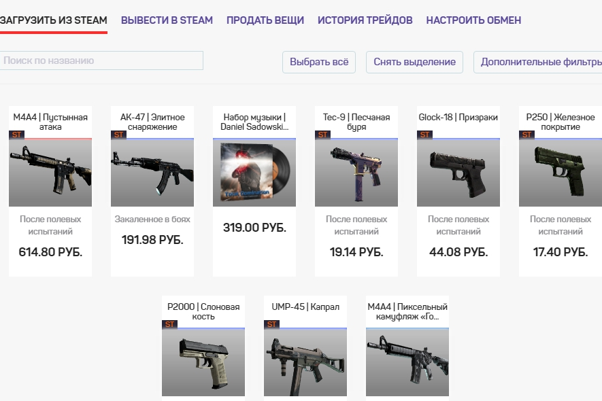Focus the Поиск по названию search field
602x401 pixels.
pyautogui.click(x=101, y=60)
